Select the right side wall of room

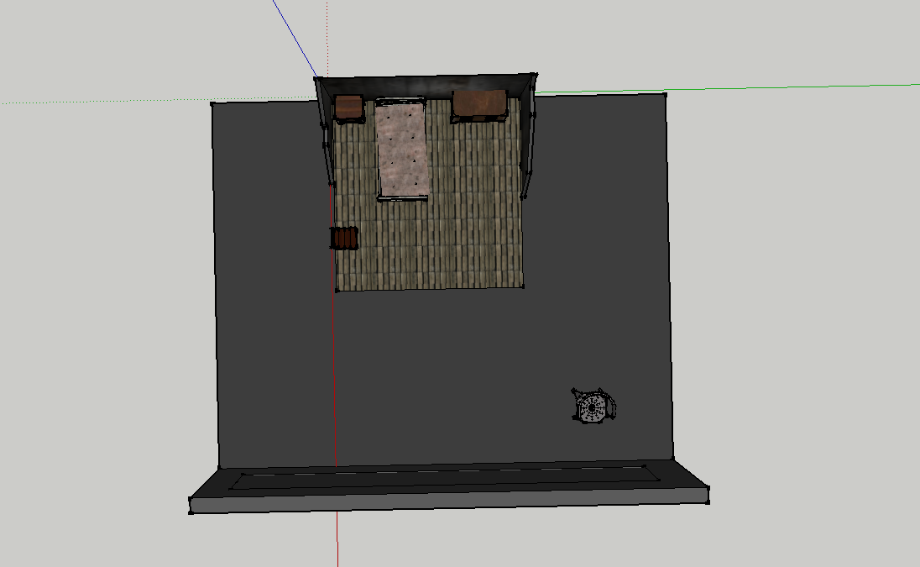coord(527,135)
